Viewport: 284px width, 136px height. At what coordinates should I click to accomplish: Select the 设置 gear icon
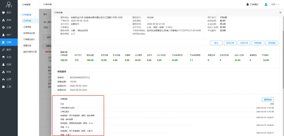click(x=3, y=27)
